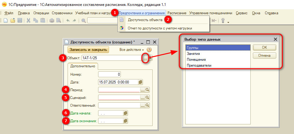294x134 pixels.
Task: Click the wrench settings toolbar icon
Action: pos(223,20)
